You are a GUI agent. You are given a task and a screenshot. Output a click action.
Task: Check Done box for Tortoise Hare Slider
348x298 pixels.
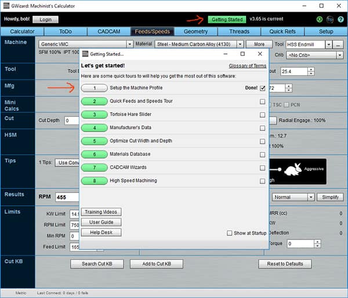tap(262, 115)
